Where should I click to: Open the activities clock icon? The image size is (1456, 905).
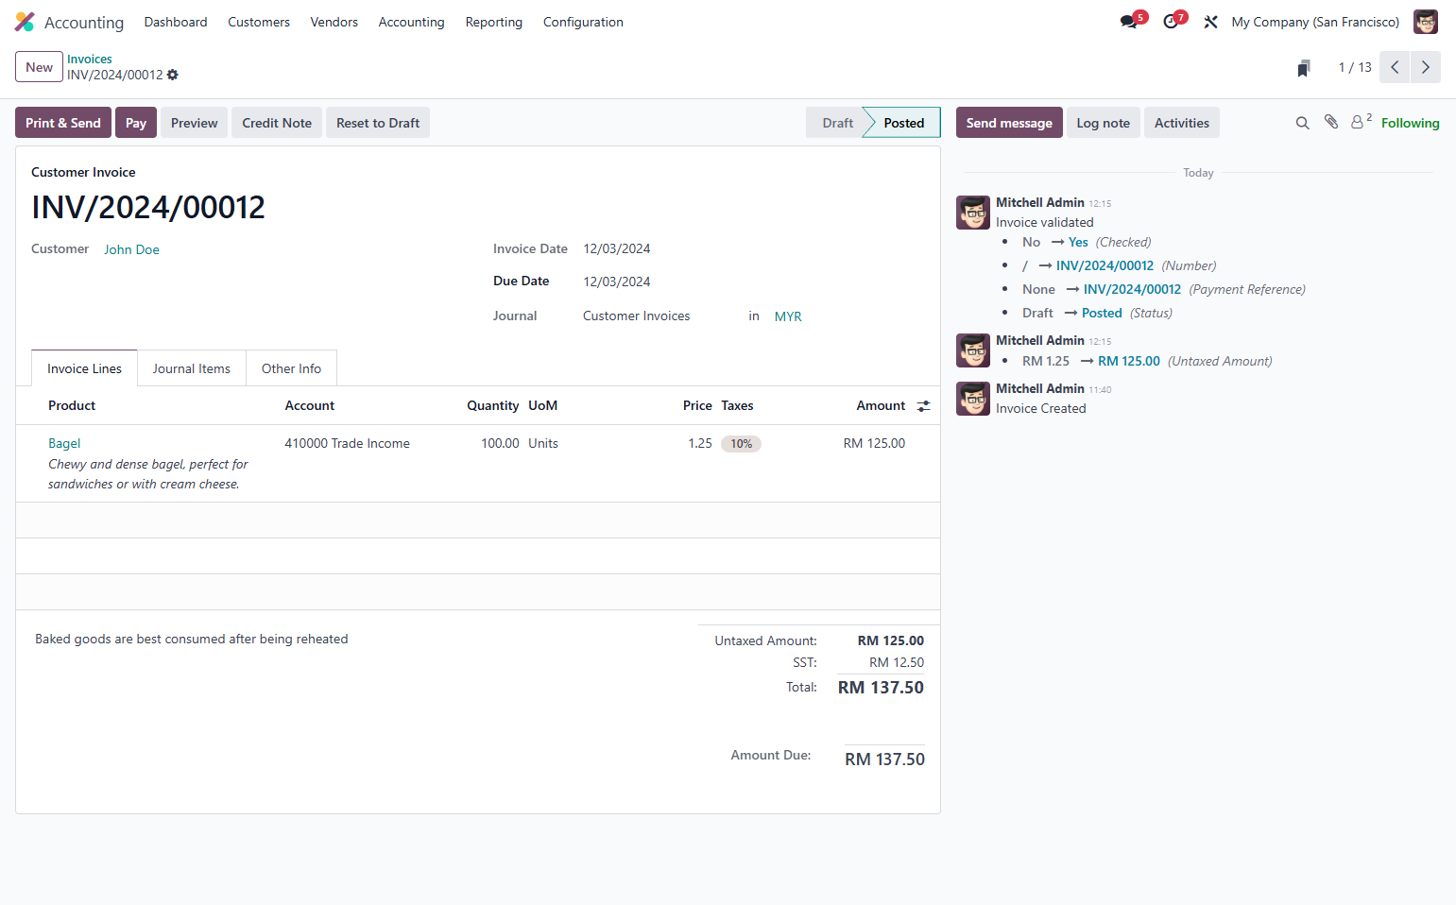(x=1171, y=22)
